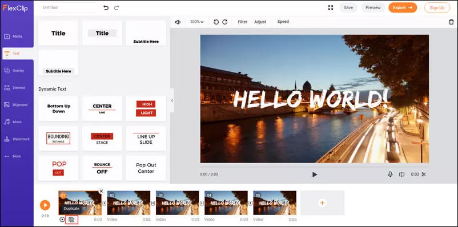Select storyboard clip 01
Screen dimensions: 458x227
click(80, 203)
